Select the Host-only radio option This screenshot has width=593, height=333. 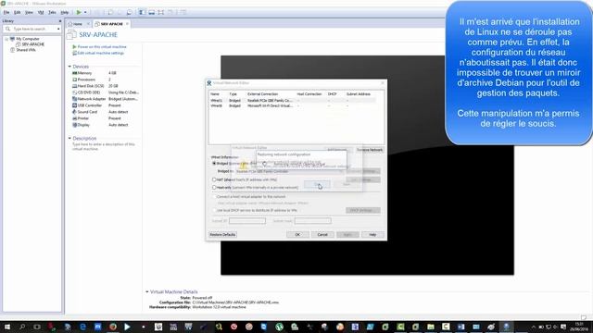click(214, 187)
